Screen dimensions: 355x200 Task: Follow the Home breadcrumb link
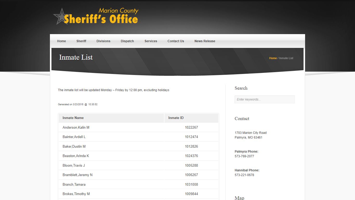pos(273,58)
